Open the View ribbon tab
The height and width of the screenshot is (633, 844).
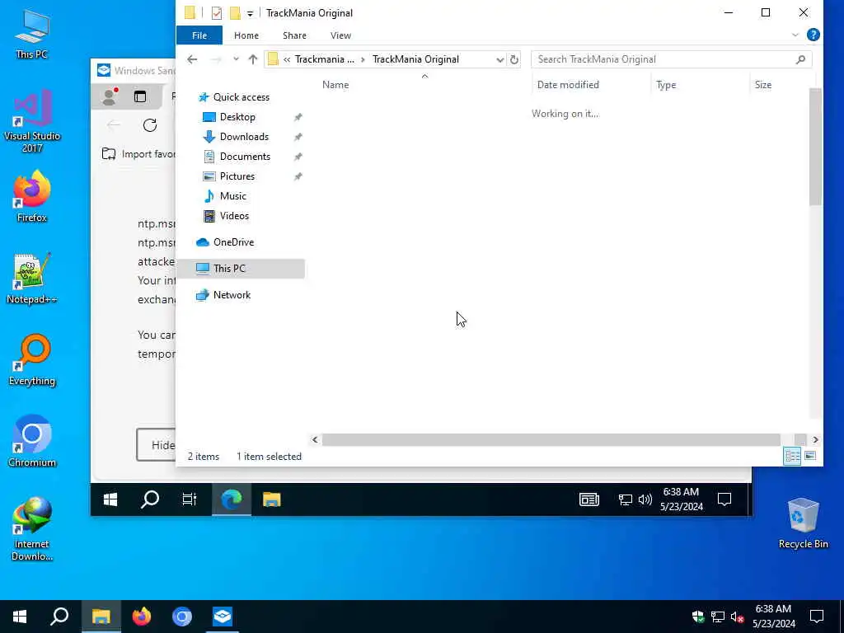click(x=340, y=35)
